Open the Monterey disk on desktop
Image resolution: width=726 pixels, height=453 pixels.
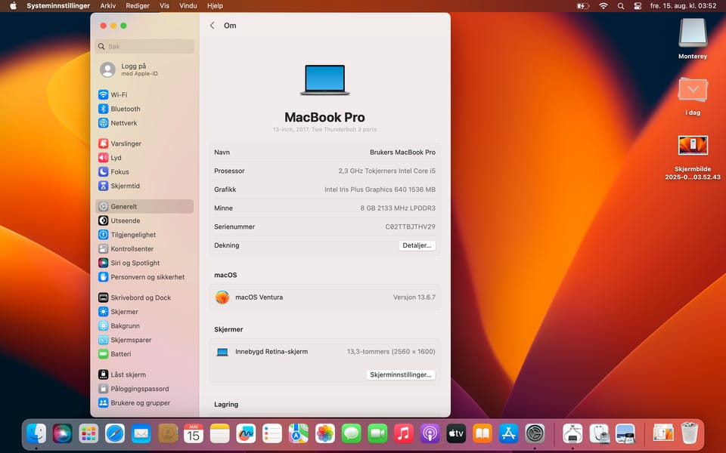(693, 37)
